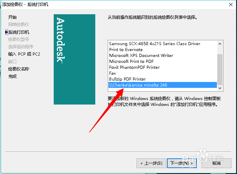Viewport: 237px width, 174px height.
Task: Click the printer list scroll up arrow
Action: point(220,44)
